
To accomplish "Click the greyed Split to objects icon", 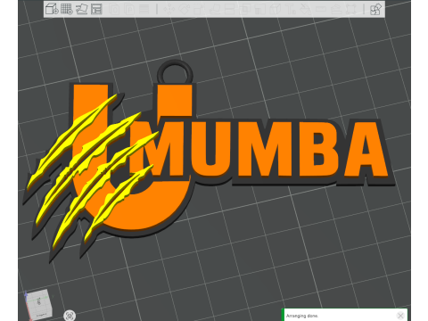I will pyautogui.click(x=115, y=9).
